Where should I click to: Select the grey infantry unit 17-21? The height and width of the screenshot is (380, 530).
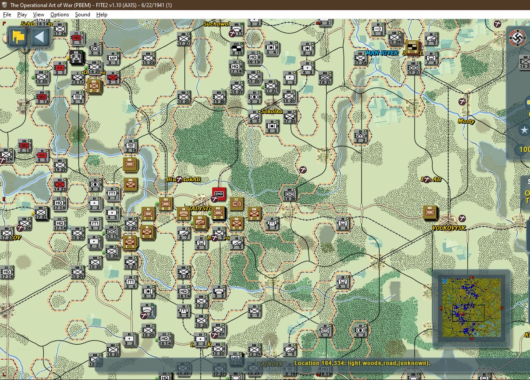[x=413, y=68]
